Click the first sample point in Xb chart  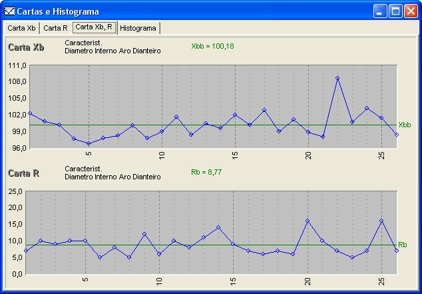[x=30, y=113]
